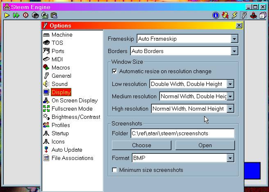Click the Sound speaker icon
The width and height of the screenshot is (269, 192).
click(46, 84)
